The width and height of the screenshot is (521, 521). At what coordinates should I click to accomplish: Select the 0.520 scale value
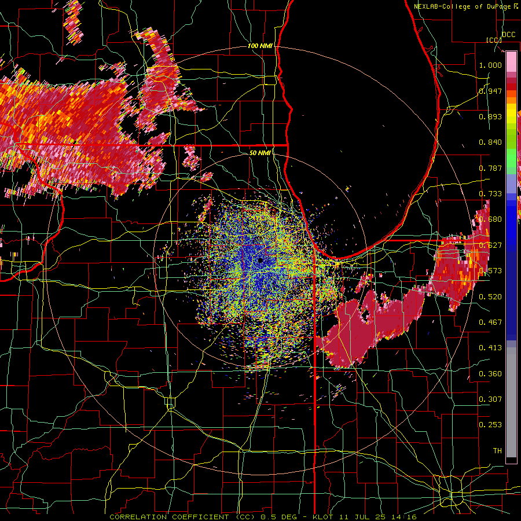point(490,296)
